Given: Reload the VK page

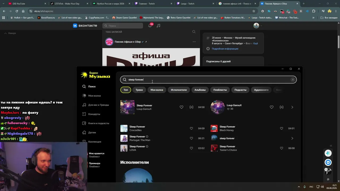Looking at the screenshot, I should tap(17, 11).
